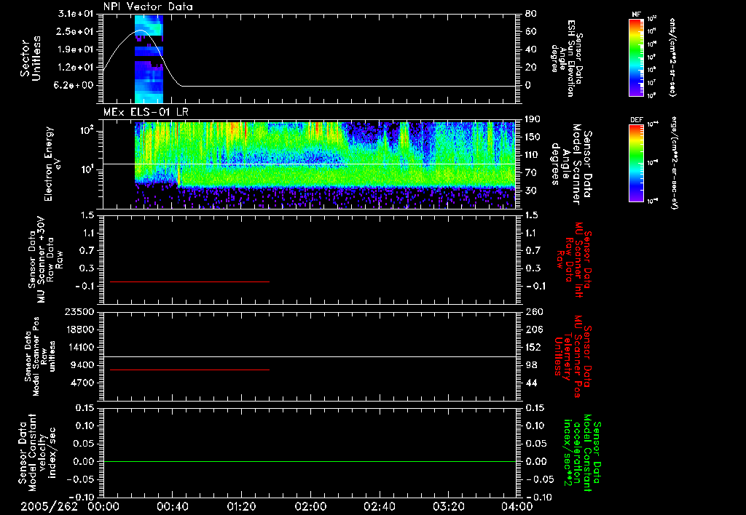Click the 03:20 time axis label
The height and width of the screenshot is (515, 746).
(449, 506)
